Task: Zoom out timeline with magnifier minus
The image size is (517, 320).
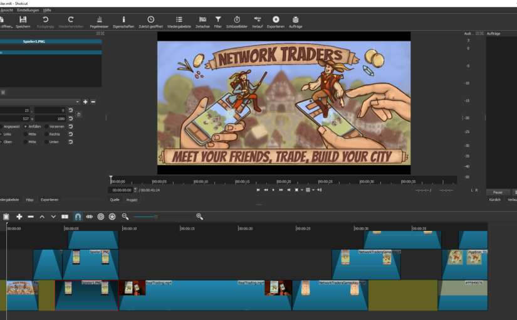Action: pos(125,216)
